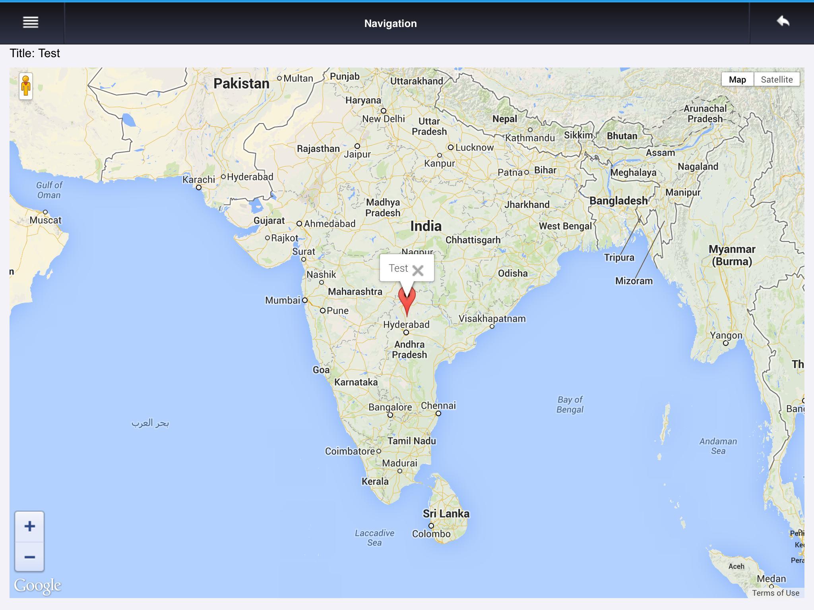Click the Navigation header title
The height and width of the screenshot is (610, 814).
(x=390, y=23)
